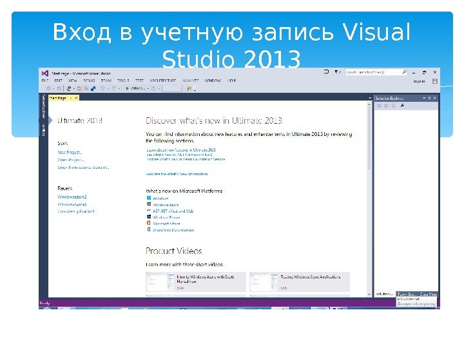Click the Open File folder icon
This screenshot has height=348, width=464.
(x=79, y=88)
